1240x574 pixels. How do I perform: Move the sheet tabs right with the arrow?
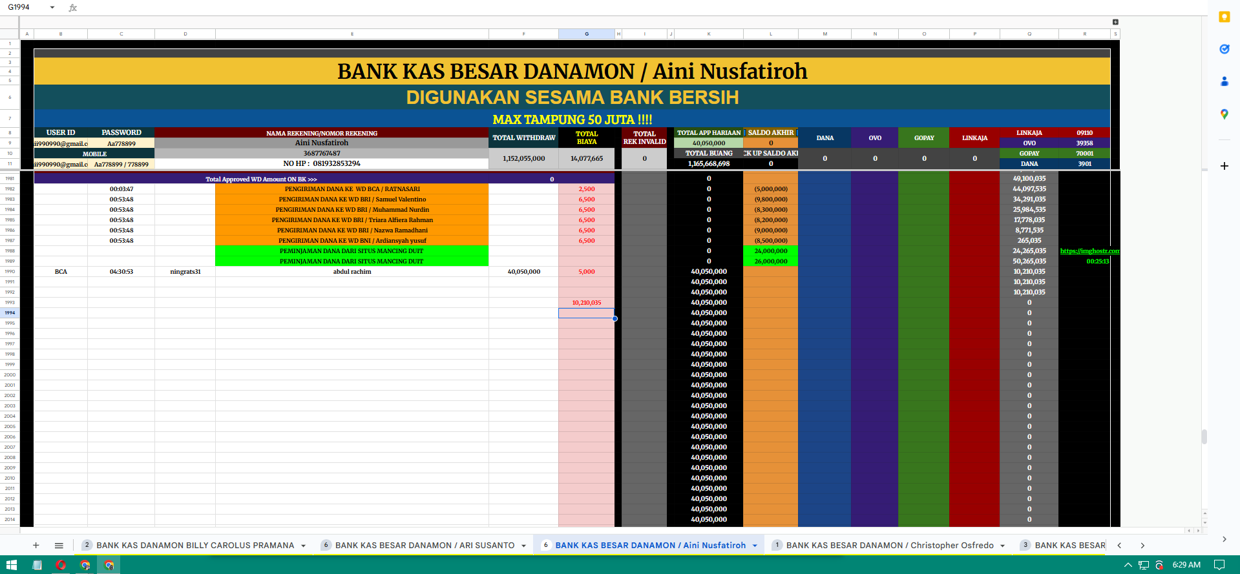[x=1142, y=546]
